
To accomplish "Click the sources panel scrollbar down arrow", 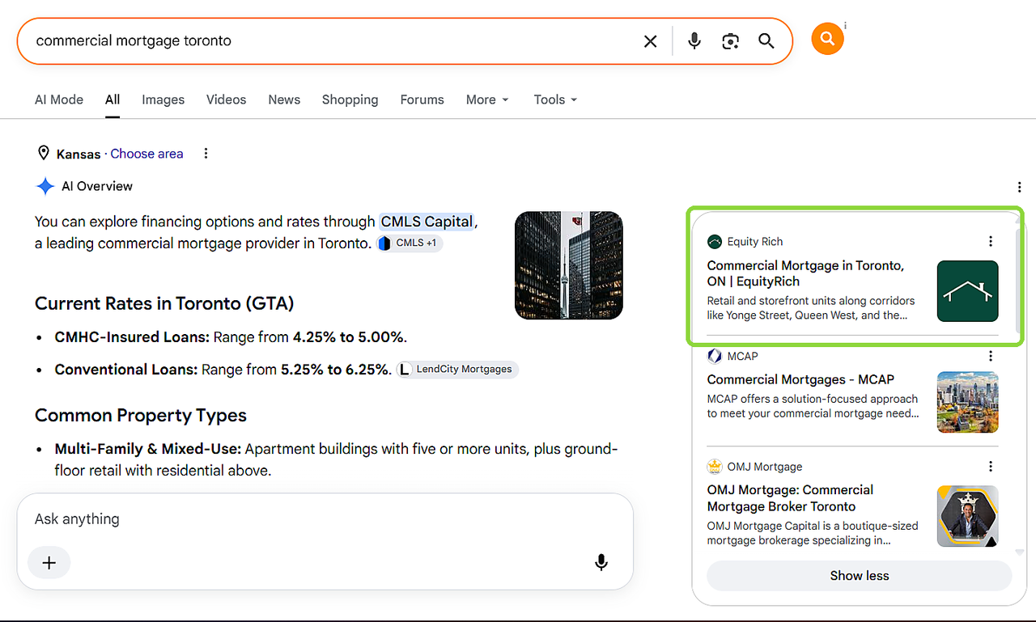I will tap(1020, 552).
